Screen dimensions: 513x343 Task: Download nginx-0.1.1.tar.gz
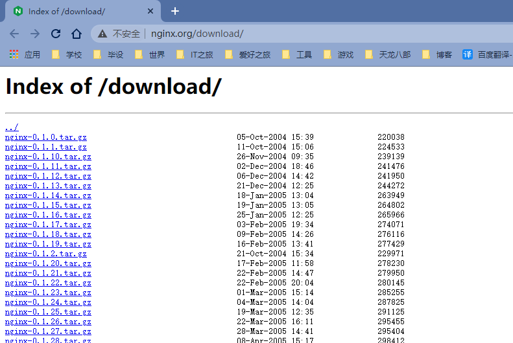tap(46, 147)
